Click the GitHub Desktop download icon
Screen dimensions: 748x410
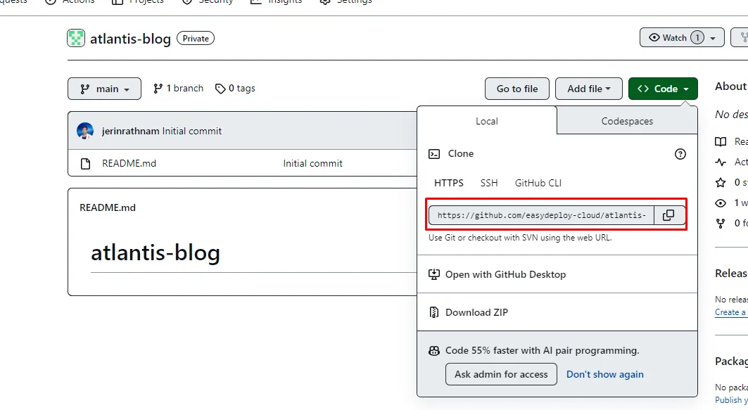tap(434, 274)
